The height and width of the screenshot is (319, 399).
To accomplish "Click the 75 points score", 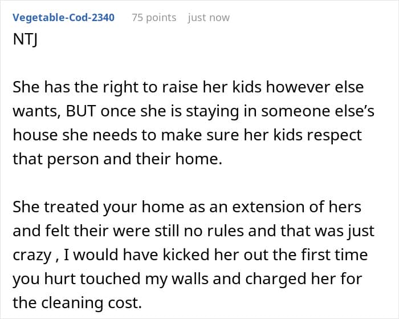I will [154, 17].
